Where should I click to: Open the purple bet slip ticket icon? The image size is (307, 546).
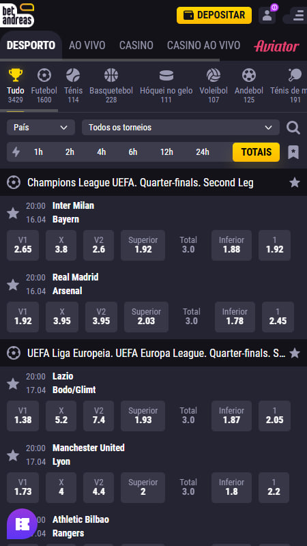[x=23, y=523]
